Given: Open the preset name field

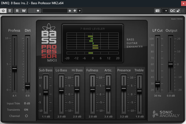Looking at the screenshot, I should click(55, 11).
